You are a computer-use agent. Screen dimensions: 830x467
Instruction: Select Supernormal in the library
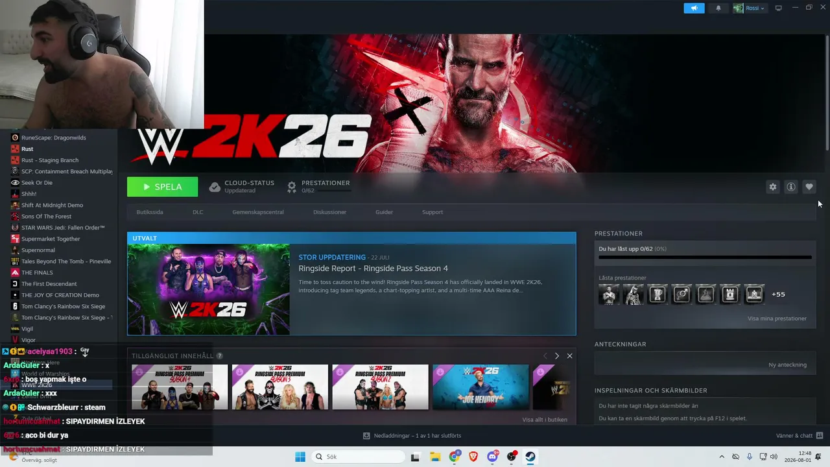(38, 250)
